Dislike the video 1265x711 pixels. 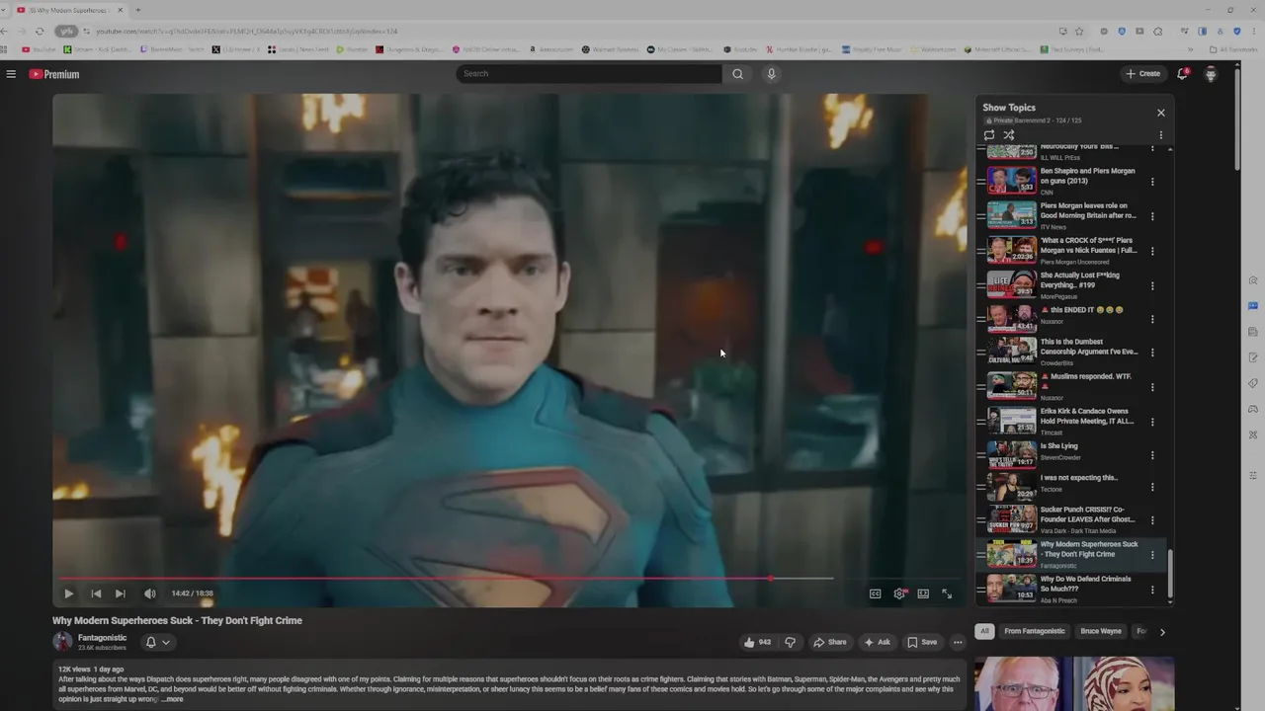coord(790,642)
